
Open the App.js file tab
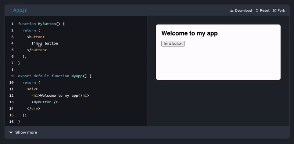pyautogui.click(x=20, y=10)
